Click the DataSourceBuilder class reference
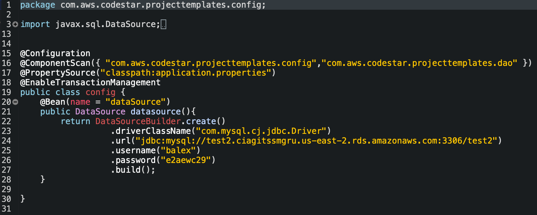 coord(138,121)
